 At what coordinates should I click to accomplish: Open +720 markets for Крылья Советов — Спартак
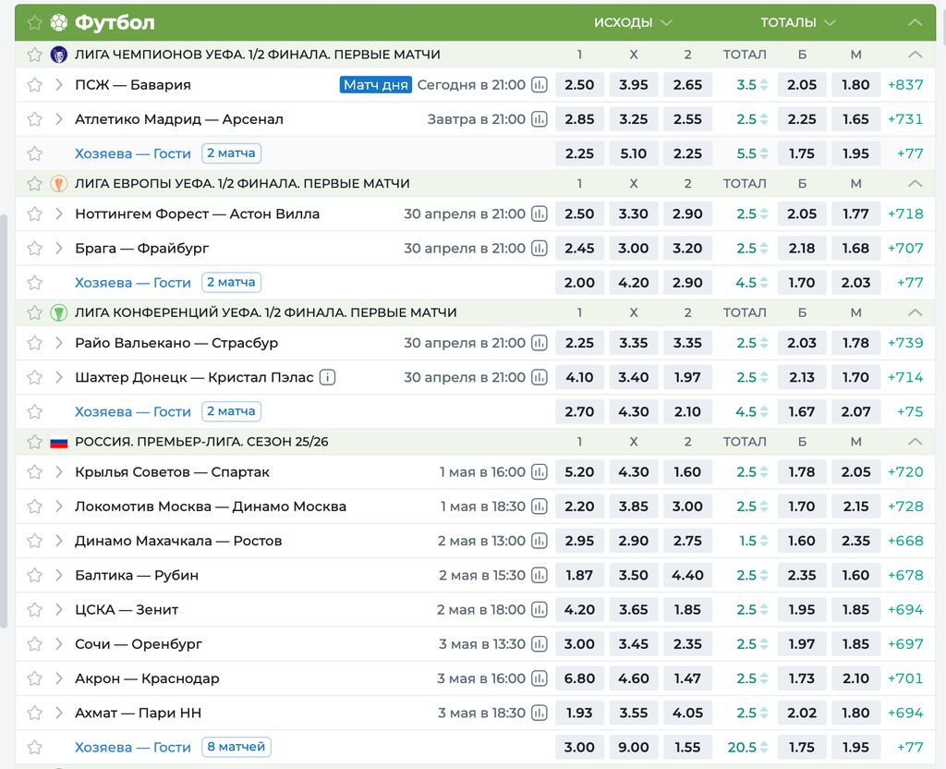[x=905, y=472]
